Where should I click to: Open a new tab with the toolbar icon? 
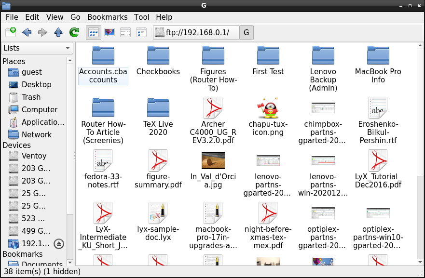(11, 32)
